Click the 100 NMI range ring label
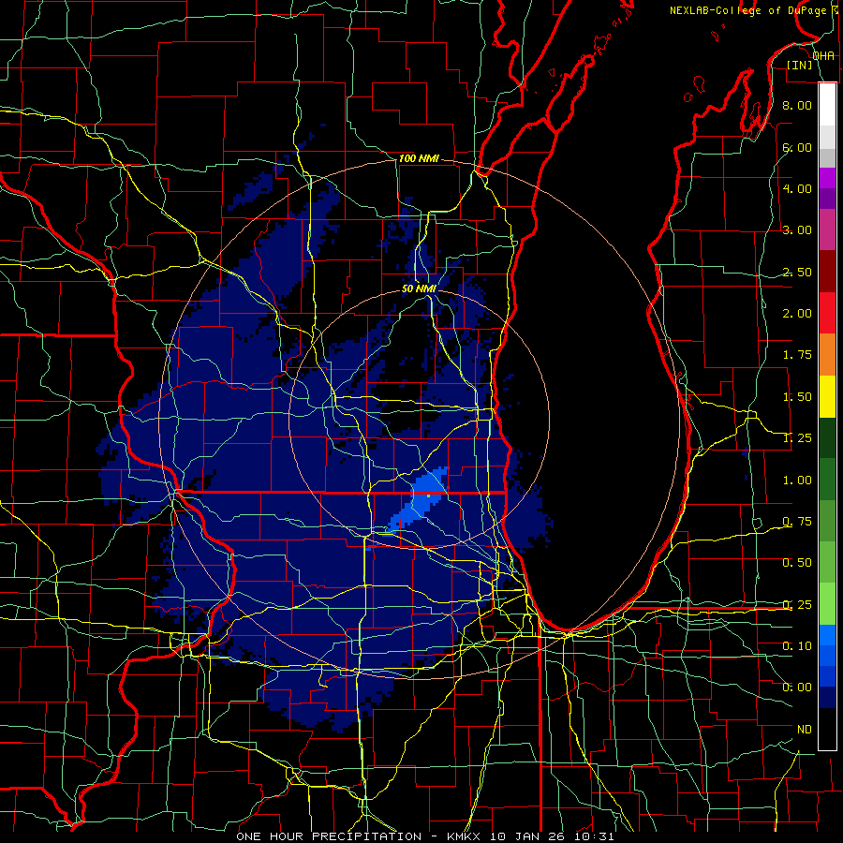This screenshot has height=843, width=843. [x=419, y=158]
